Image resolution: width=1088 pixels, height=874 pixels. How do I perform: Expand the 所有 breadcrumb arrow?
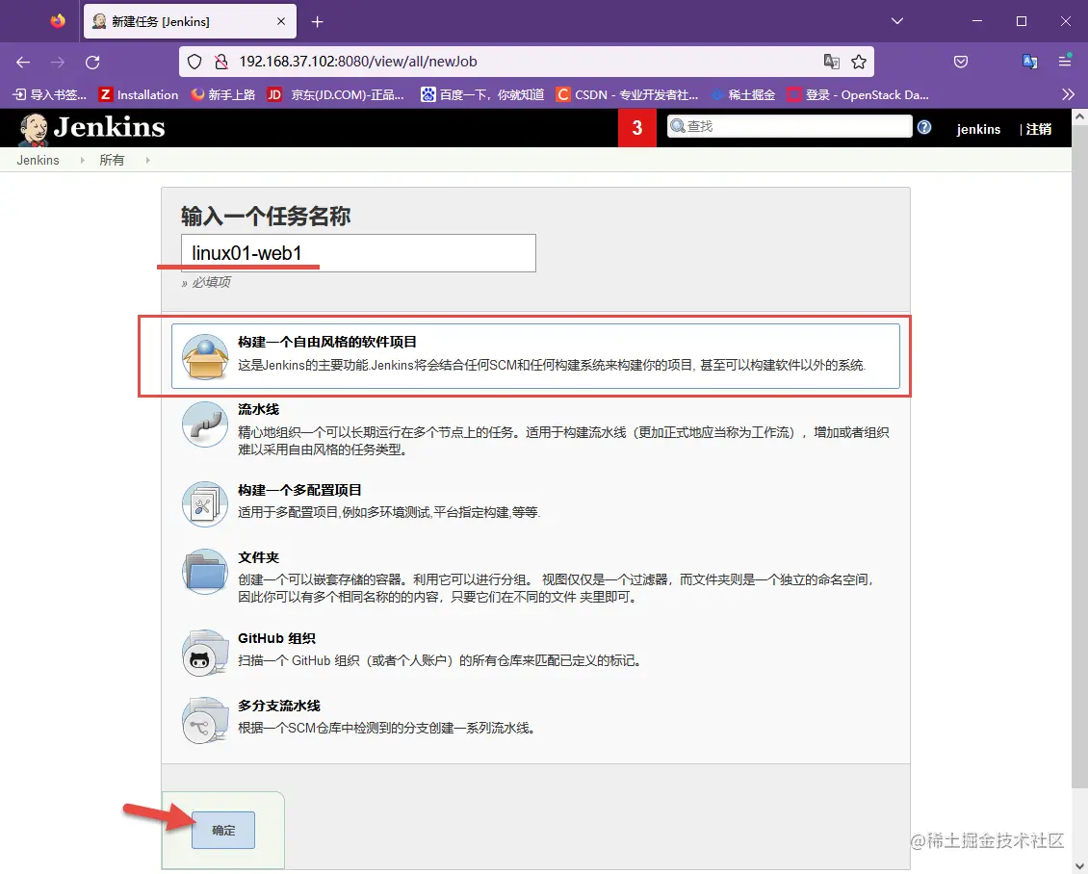tap(148, 160)
